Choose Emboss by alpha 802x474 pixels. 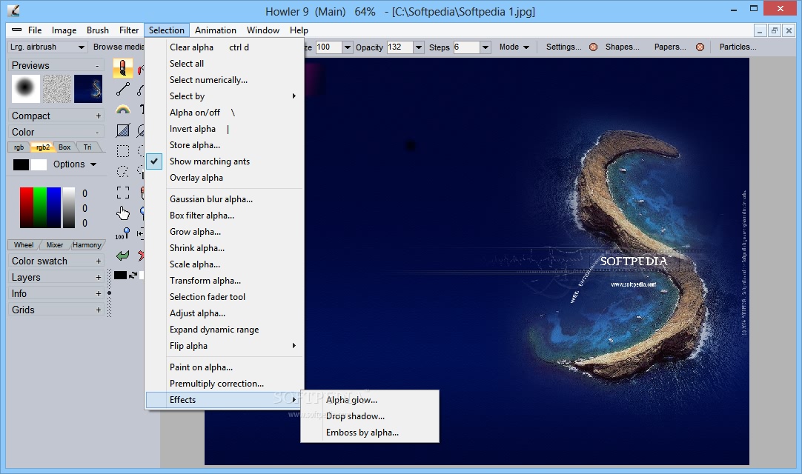[370, 433]
